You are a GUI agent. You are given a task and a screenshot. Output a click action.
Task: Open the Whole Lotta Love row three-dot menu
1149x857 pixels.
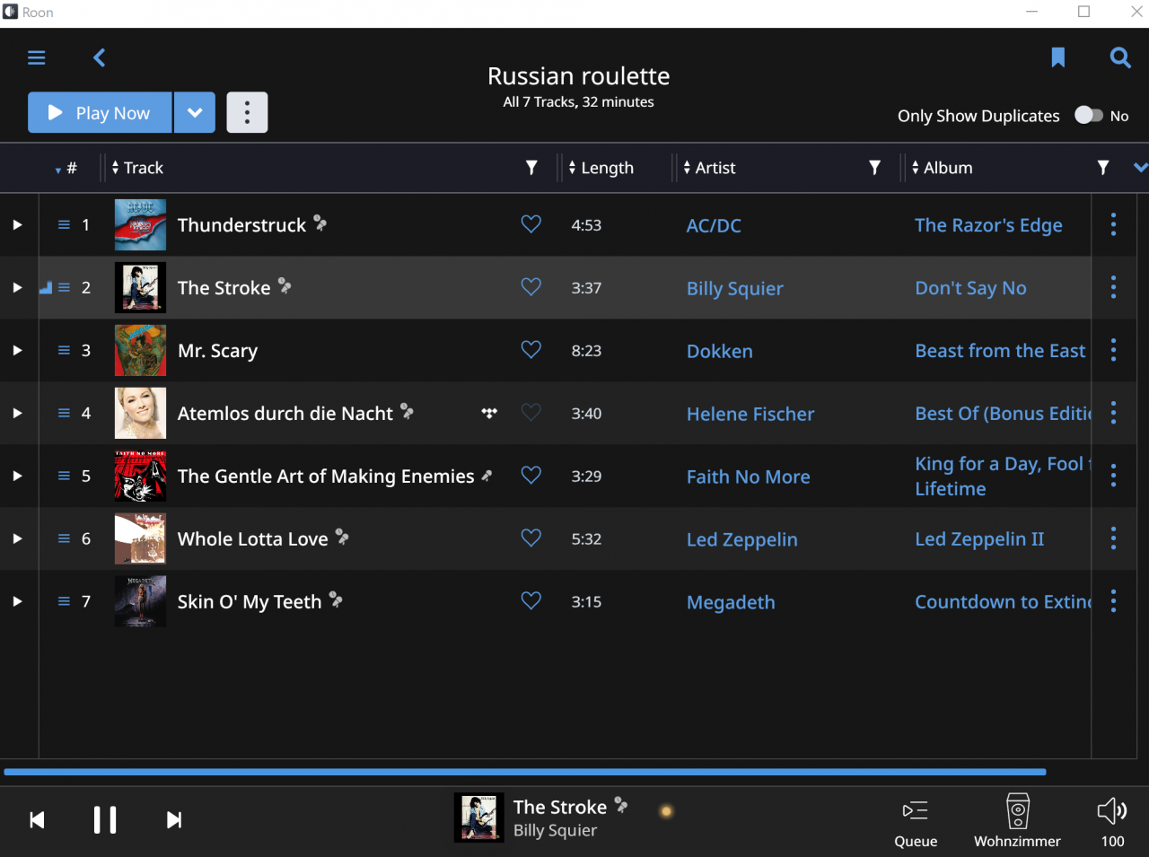1114,538
